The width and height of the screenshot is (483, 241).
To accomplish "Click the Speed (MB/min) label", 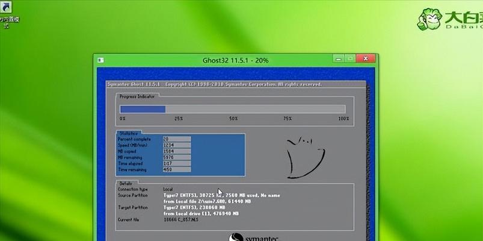I will point(132,145).
